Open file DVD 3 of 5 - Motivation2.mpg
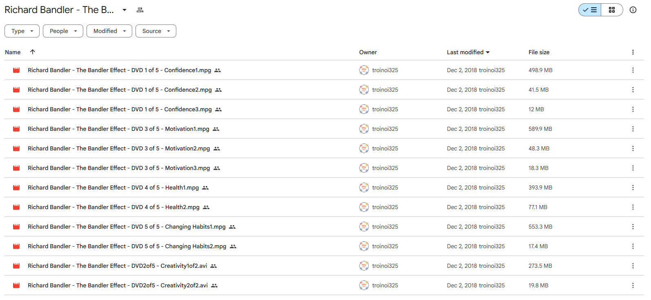Viewport: 651px width, 300px height. (119, 148)
